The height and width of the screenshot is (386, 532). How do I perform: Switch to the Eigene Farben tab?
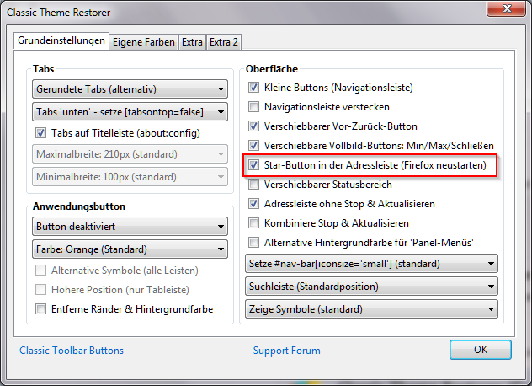tap(144, 41)
